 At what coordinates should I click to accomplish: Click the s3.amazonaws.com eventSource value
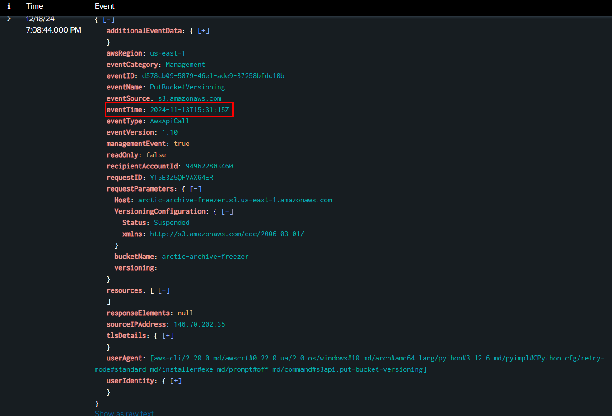pyautogui.click(x=189, y=98)
